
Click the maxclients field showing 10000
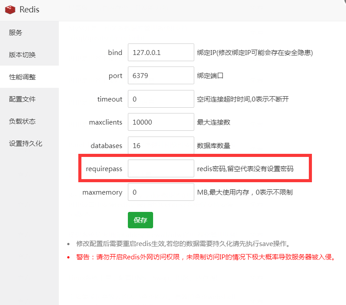[161, 122]
